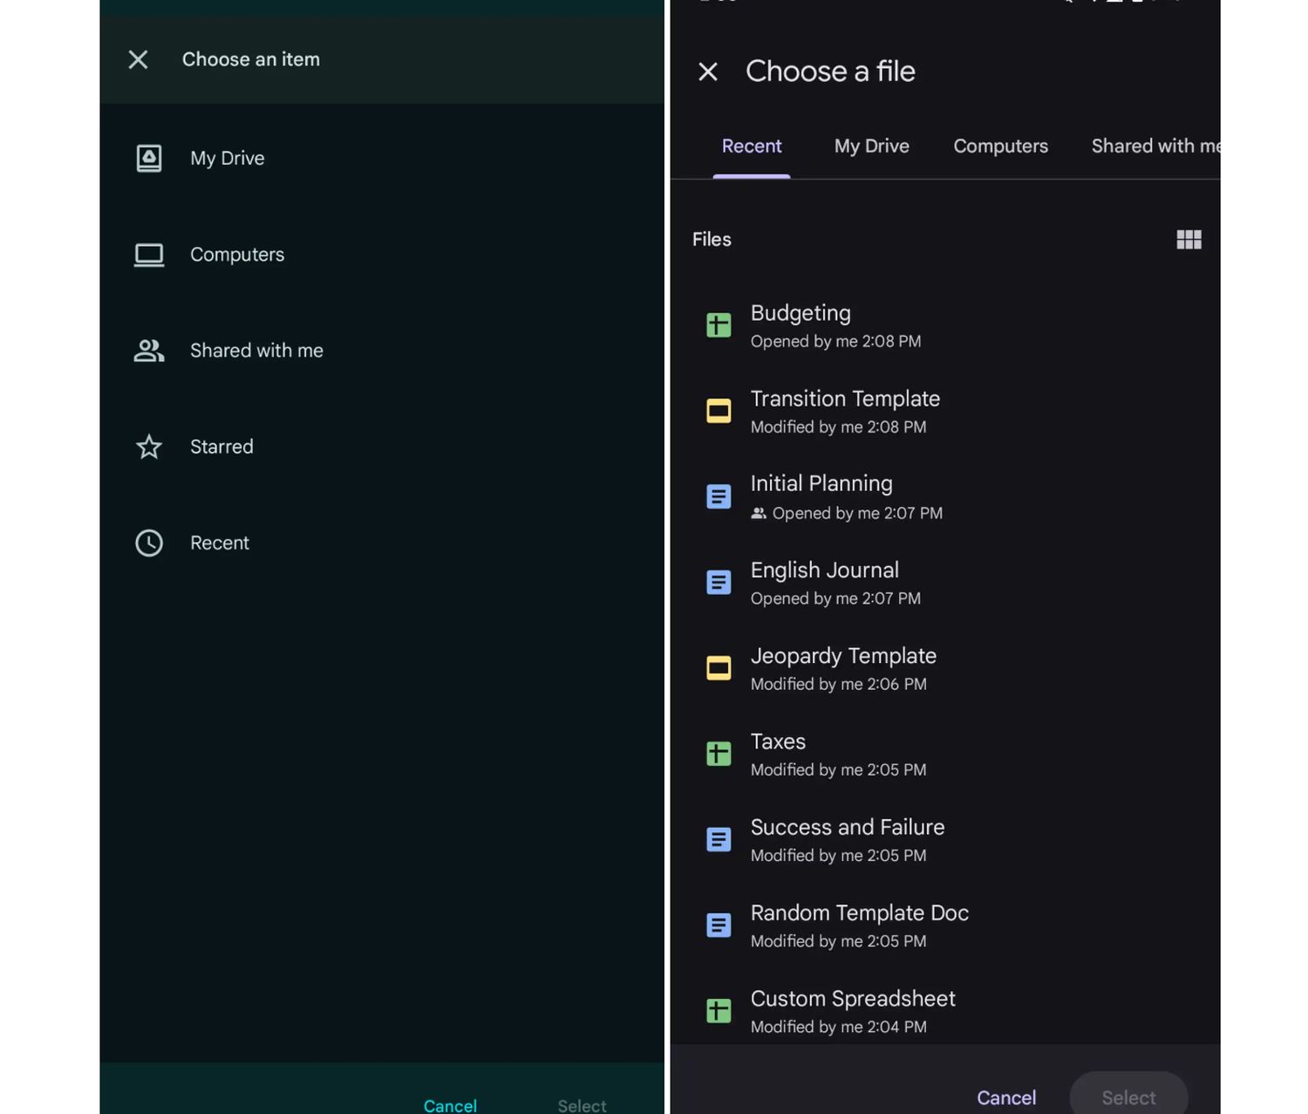Image resolution: width=1308 pixels, height=1114 pixels.
Task: Pick the Jeopardy Template file
Action: [842, 667]
